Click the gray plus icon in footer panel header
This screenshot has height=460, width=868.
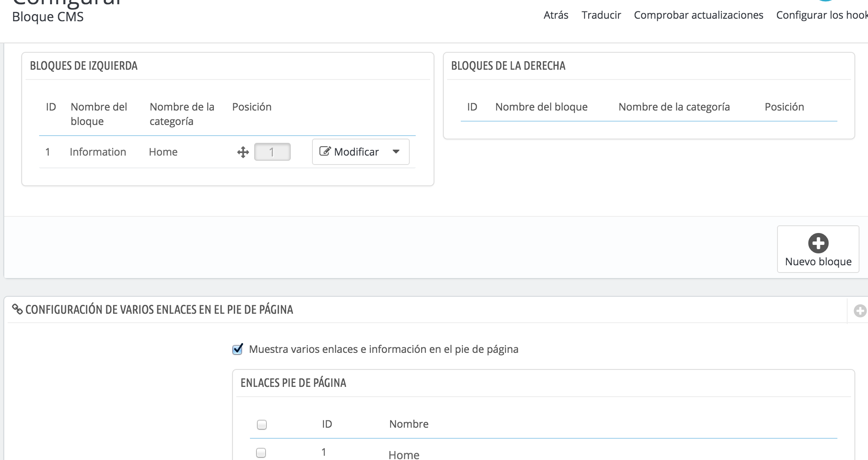pos(859,311)
